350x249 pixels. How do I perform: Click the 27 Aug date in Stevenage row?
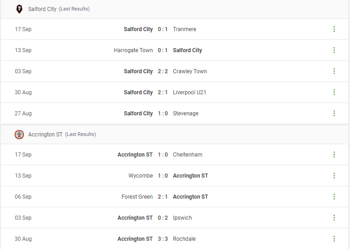(x=23, y=114)
